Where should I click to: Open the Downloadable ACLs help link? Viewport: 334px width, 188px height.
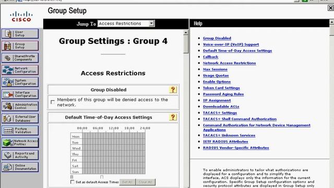click(221, 107)
